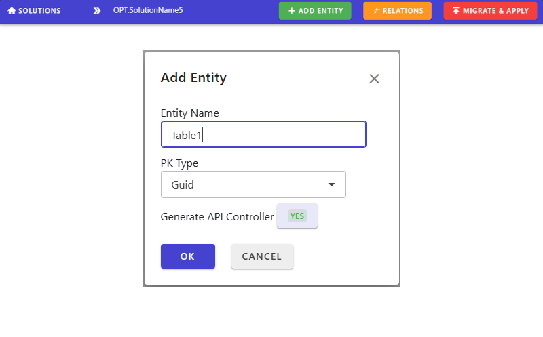The height and width of the screenshot is (337, 543).
Task: Click the Add Entity dialog title
Action: (193, 77)
